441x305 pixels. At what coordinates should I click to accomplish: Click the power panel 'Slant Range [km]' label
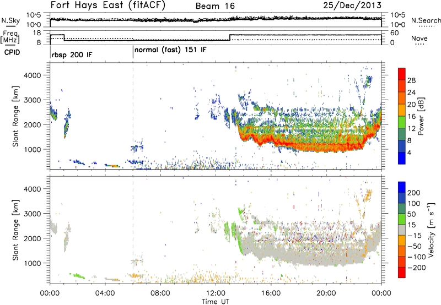(x=15, y=116)
